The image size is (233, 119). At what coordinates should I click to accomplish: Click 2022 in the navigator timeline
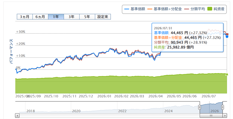pyautogui.click(x=122, y=111)
